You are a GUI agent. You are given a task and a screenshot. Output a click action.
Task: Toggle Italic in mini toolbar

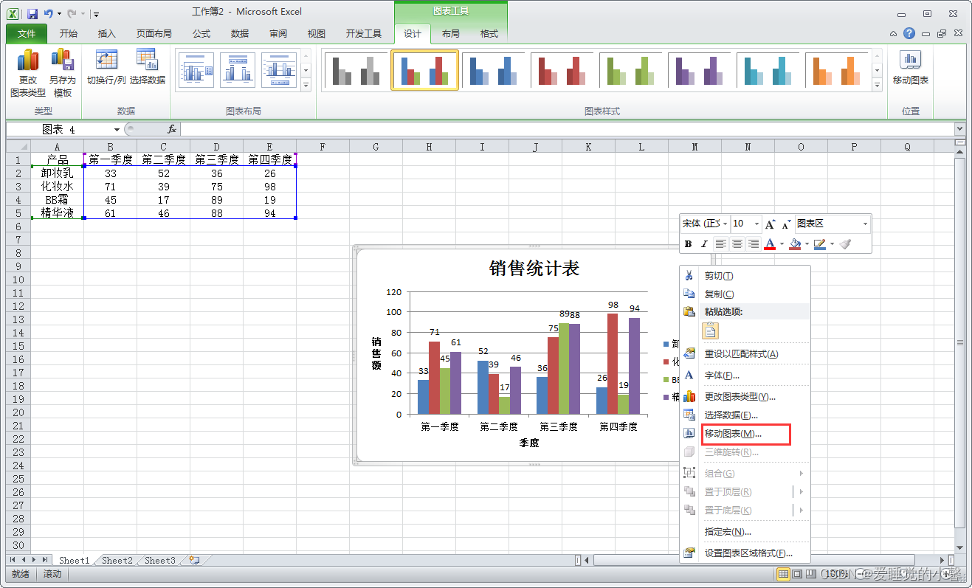pos(704,243)
